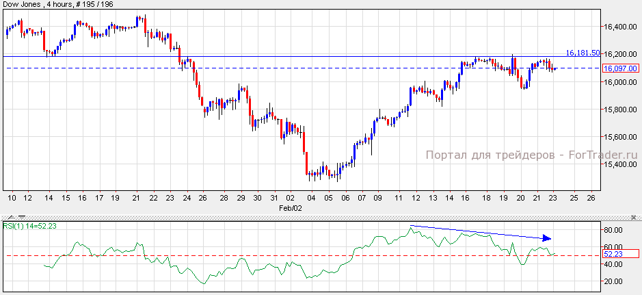Click the dashed black current price line
642x295 pixels.
pyautogui.click(x=273, y=68)
